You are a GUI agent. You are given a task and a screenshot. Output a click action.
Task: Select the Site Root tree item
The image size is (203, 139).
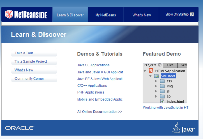(168, 76)
